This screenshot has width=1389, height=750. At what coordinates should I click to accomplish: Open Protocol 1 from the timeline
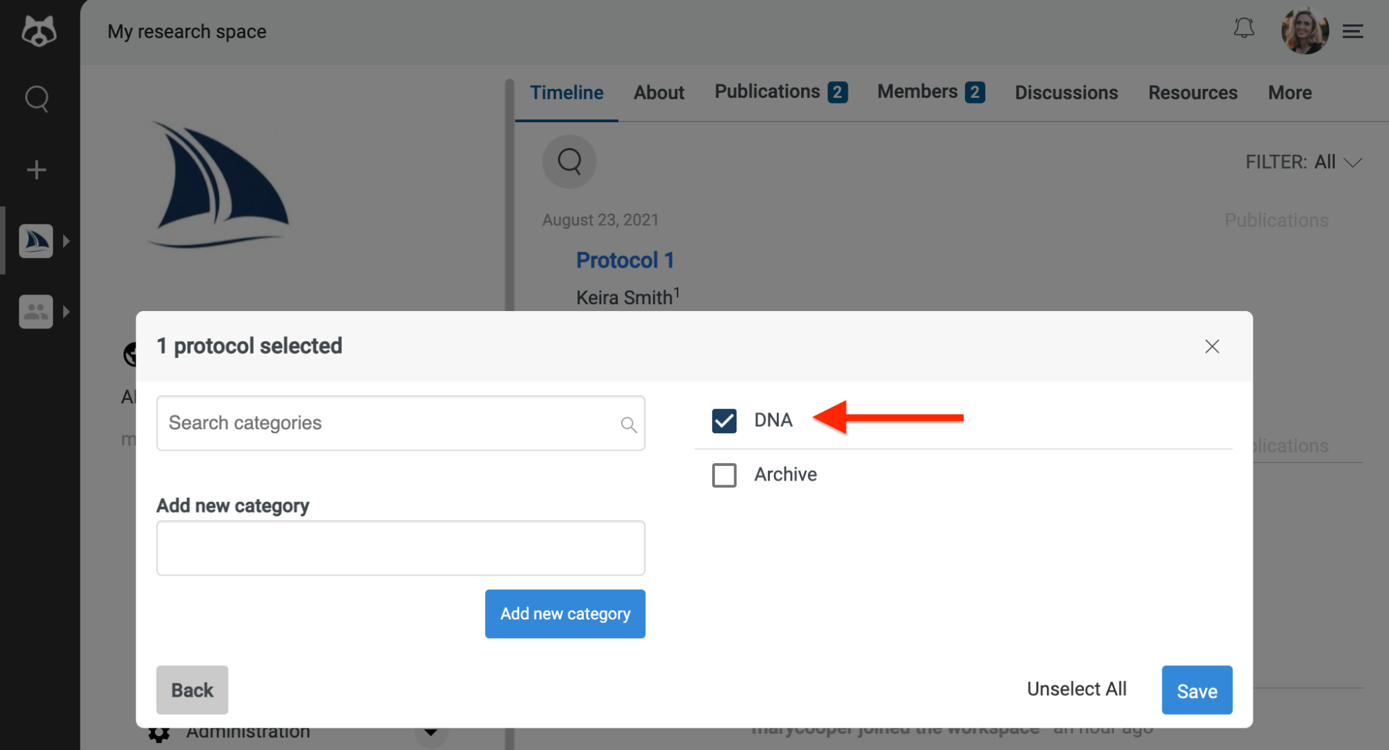pos(625,260)
